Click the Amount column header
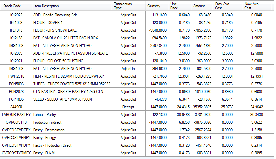276x159 pixels. (202, 6)
